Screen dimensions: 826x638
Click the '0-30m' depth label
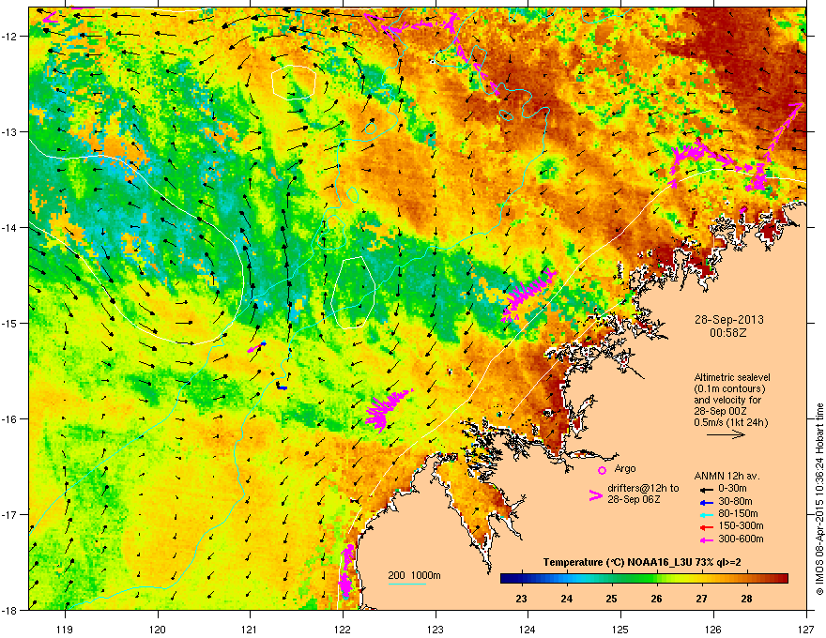[x=732, y=489]
